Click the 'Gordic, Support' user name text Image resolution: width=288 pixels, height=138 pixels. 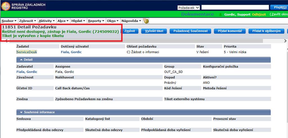(237, 15)
